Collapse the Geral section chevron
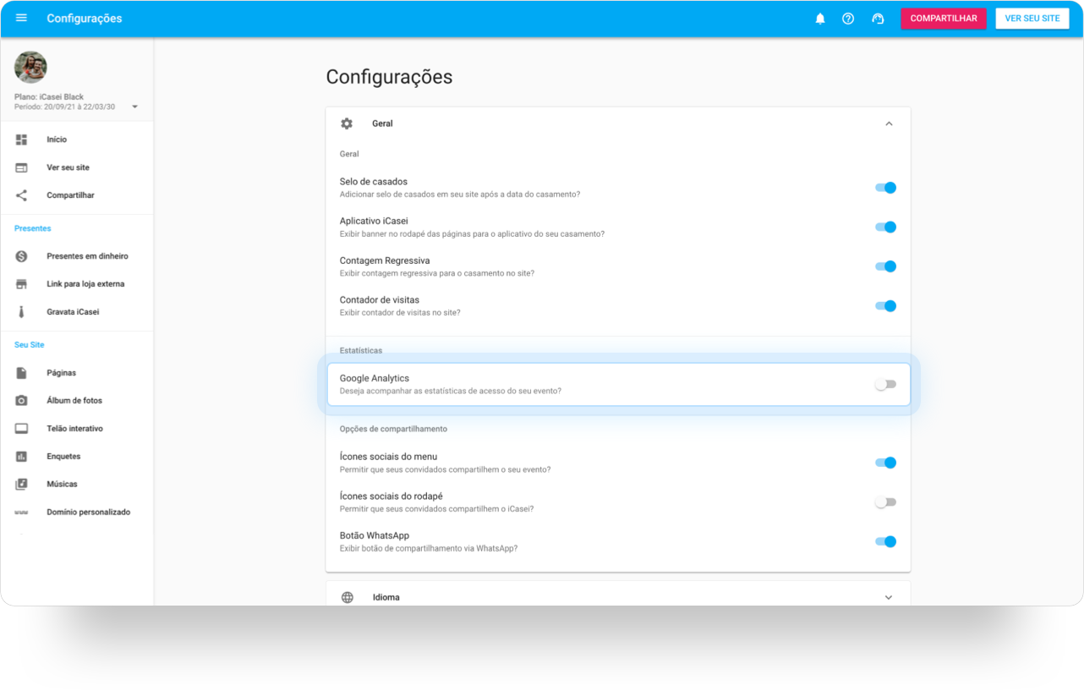Screen dimensions: 1084x691 (x=889, y=123)
